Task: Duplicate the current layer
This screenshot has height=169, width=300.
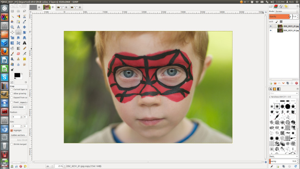Action: pyautogui.click(x=287, y=83)
